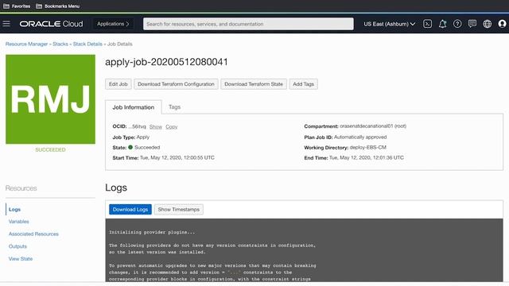The width and height of the screenshot is (509, 286).
Task: Select the Job Information tab
Action: [134, 107]
